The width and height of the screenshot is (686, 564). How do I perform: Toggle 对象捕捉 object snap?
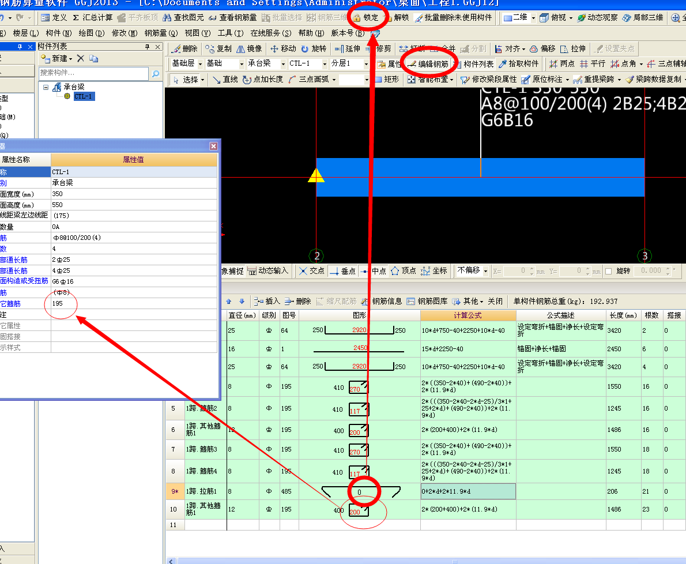coord(232,271)
